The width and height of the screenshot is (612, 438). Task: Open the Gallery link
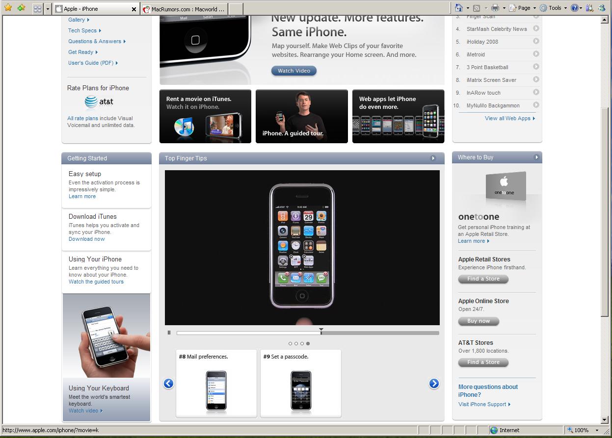(79, 20)
